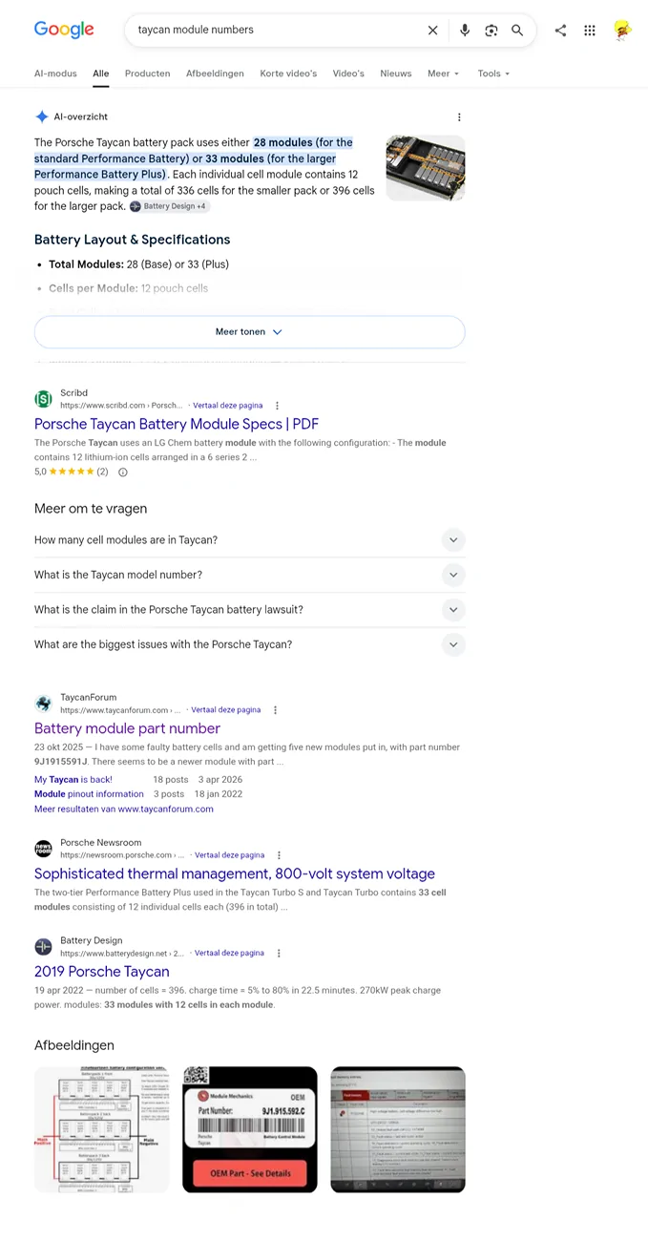
Task: Open the info icon beside Scribd rating
Action: point(122,472)
